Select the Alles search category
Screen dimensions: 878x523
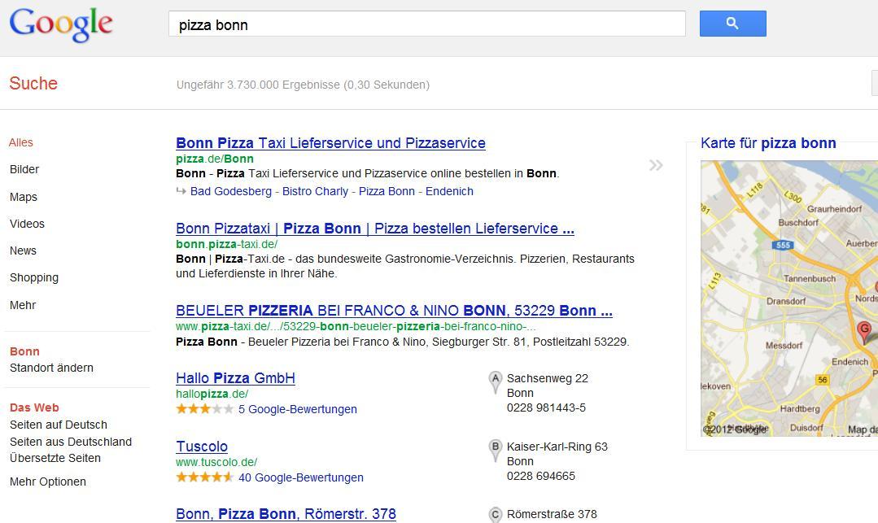pyautogui.click(x=20, y=143)
